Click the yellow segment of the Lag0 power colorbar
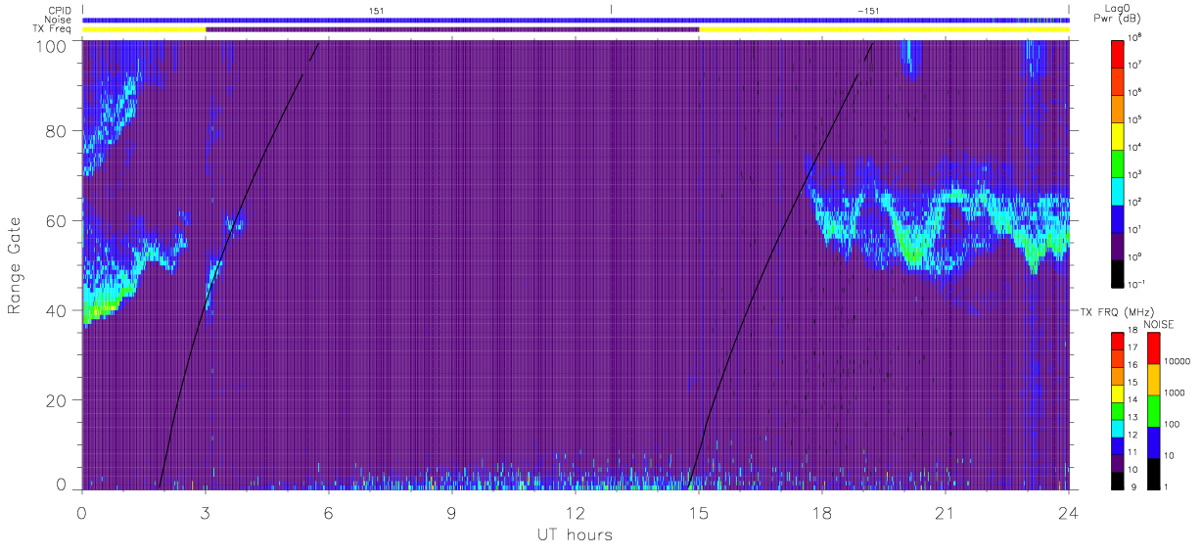Screen dimensions: 1202x555 [1119, 134]
